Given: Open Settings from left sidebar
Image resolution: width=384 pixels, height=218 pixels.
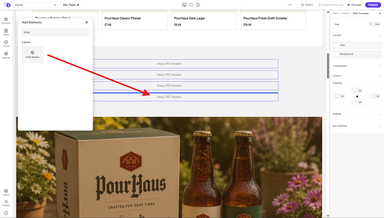Looking at the screenshot, I should point(6,55).
